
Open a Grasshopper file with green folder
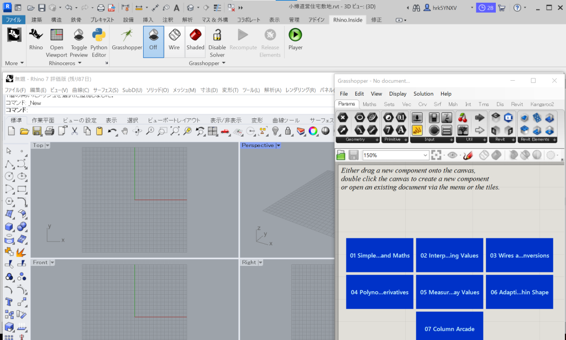[341, 155]
